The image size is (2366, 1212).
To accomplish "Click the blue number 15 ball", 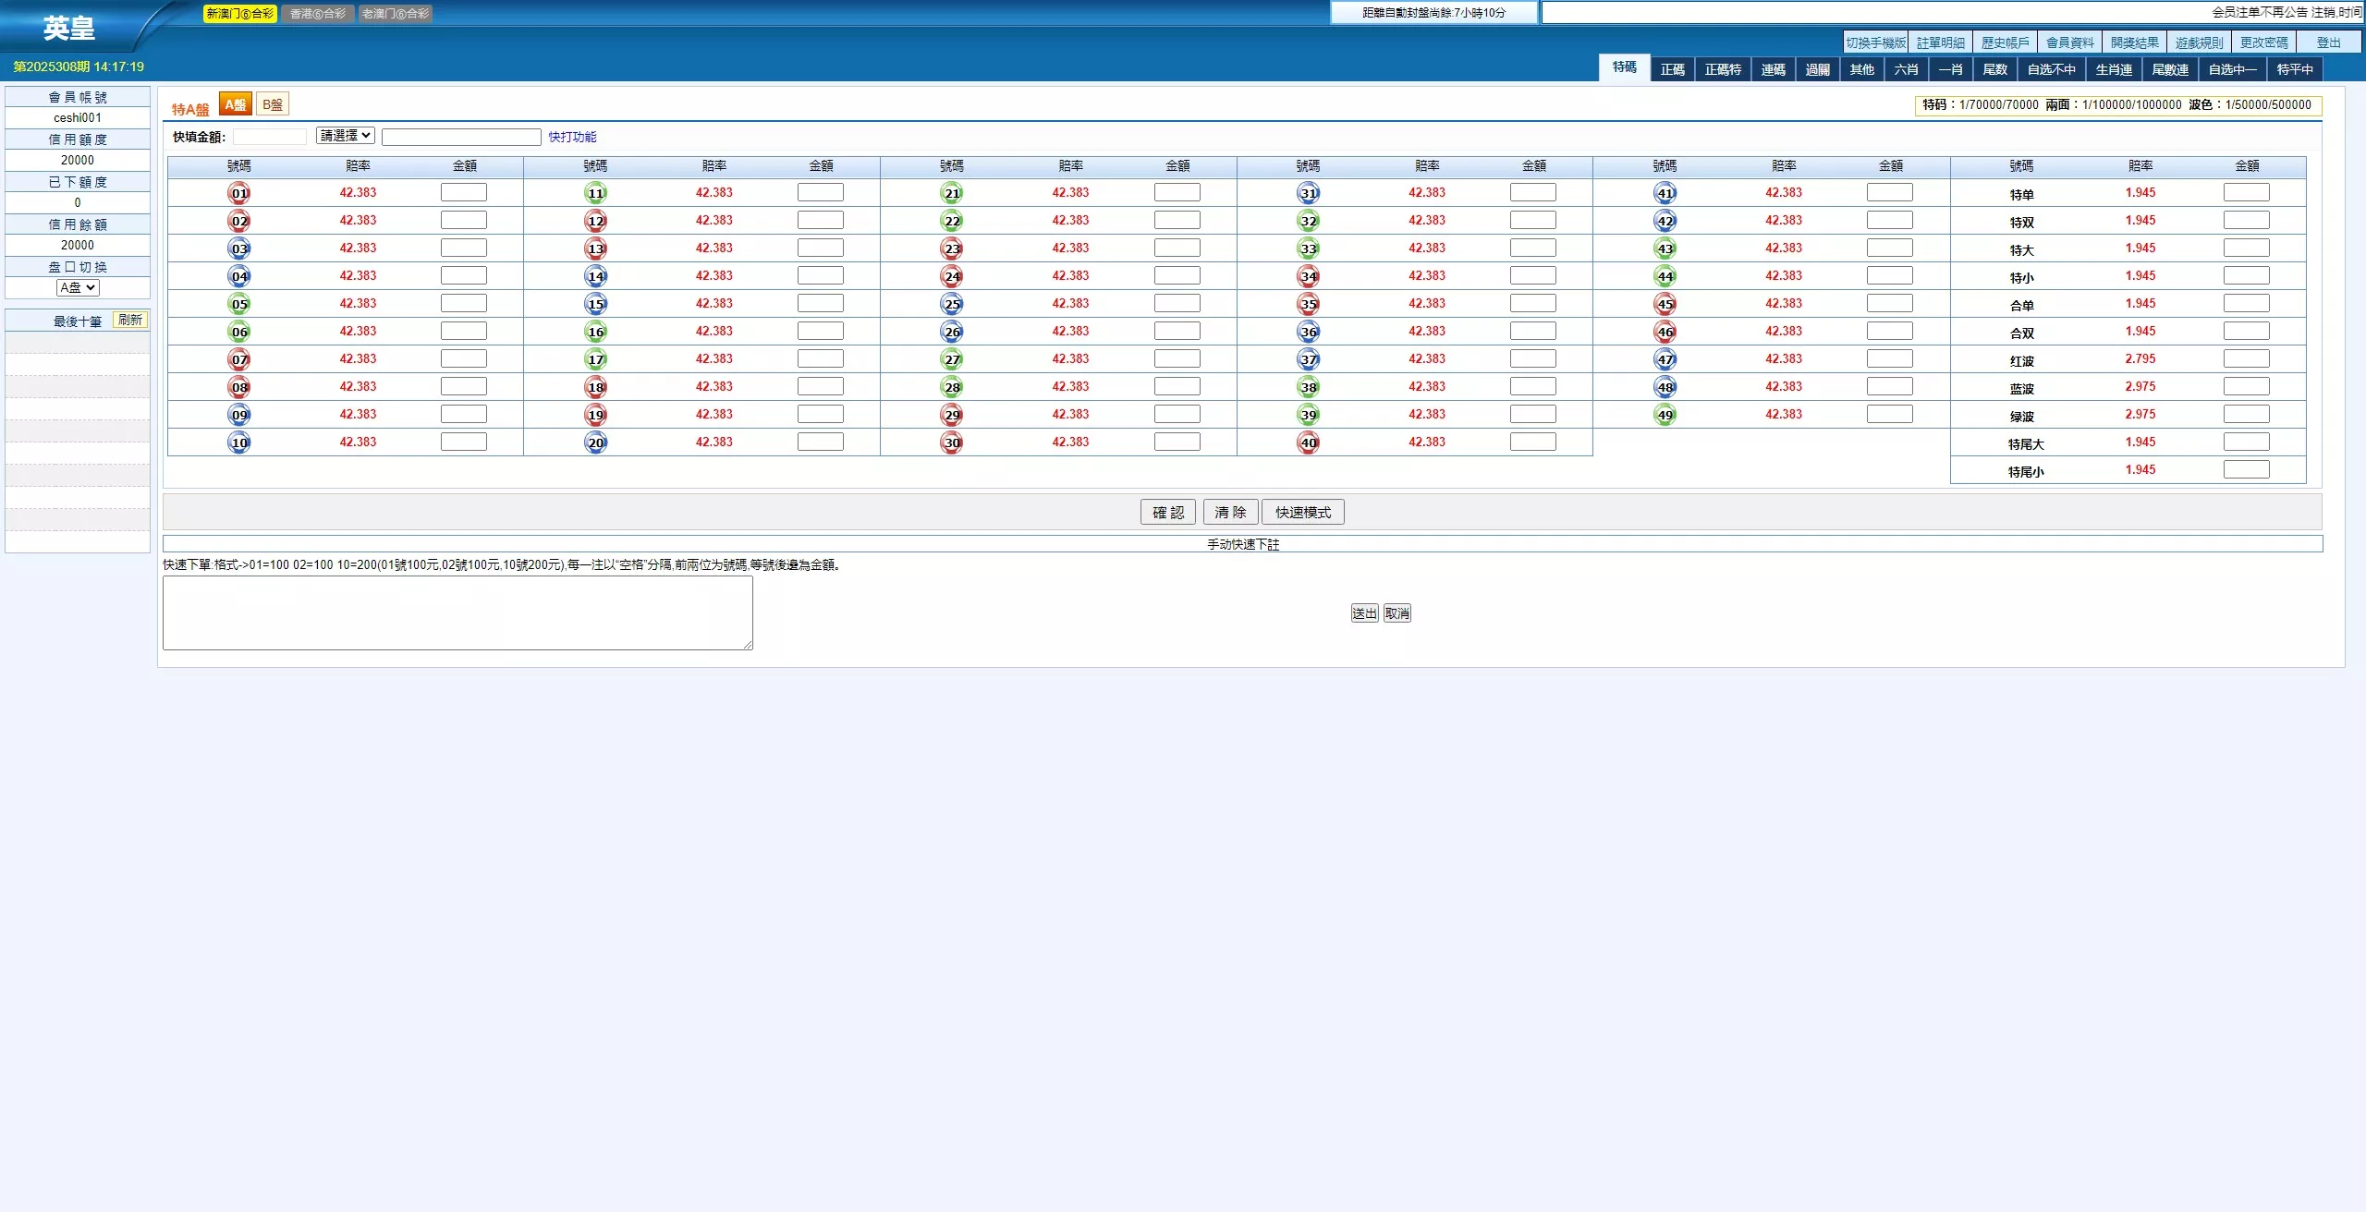I will click(596, 304).
